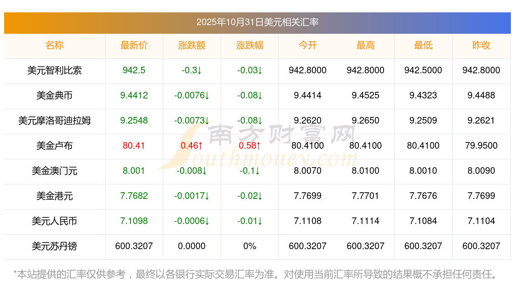Click change amount -0.0076↓
Screen dimensions: 515x287
(192, 96)
